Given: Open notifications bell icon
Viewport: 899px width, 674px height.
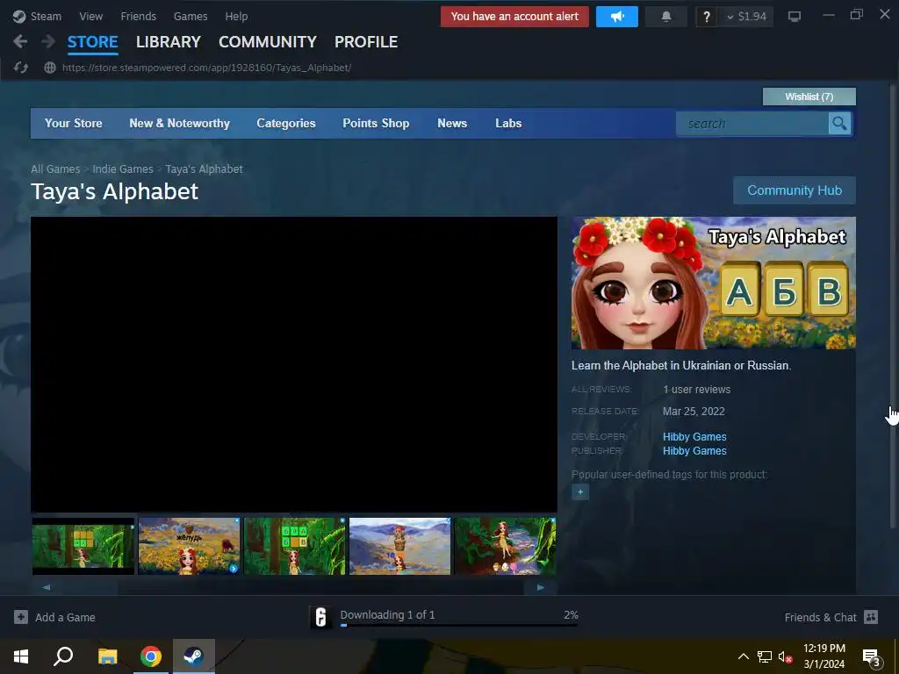Looking at the screenshot, I should click(666, 17).
